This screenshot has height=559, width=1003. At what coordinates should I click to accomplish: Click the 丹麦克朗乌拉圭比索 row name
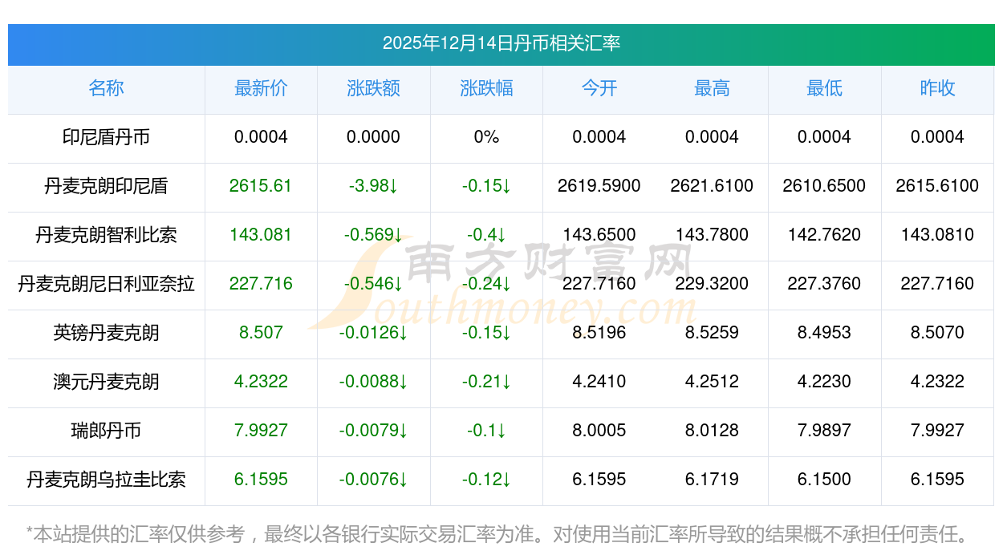click(x=106, y=480)
